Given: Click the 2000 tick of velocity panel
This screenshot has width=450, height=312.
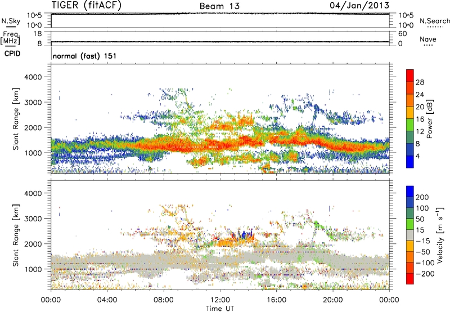Looking at the screenshot, I should pos(33,244).
